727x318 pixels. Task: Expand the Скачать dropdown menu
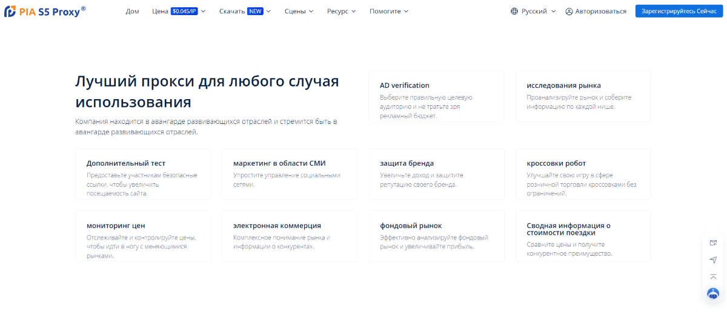pos(245,11)
